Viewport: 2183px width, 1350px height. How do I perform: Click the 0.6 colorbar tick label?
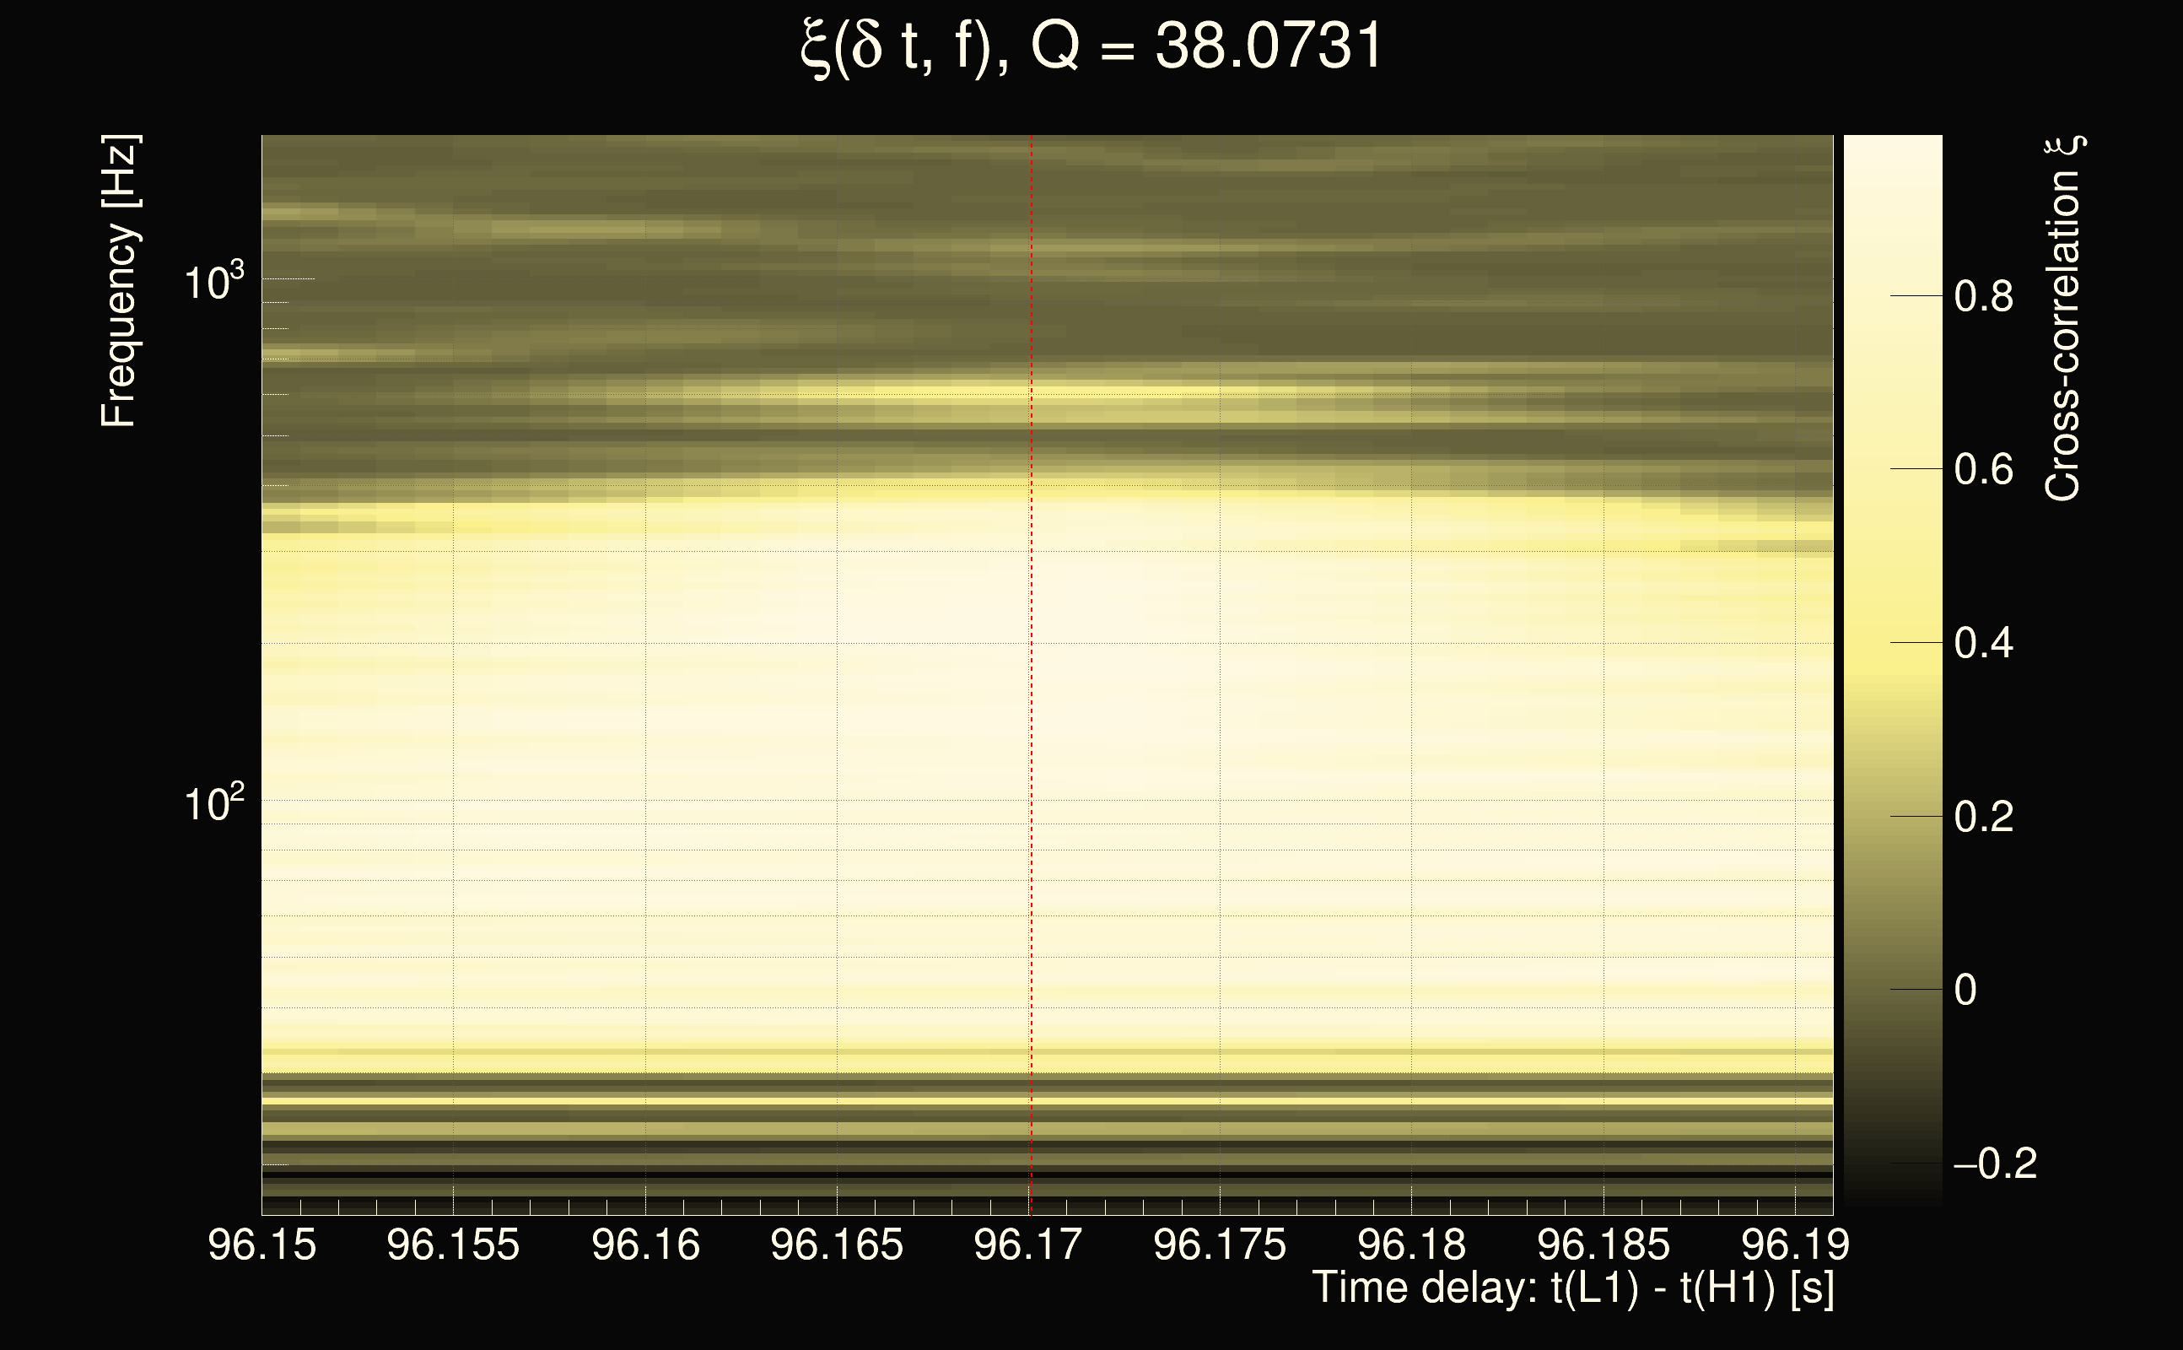click(1983, 470)
